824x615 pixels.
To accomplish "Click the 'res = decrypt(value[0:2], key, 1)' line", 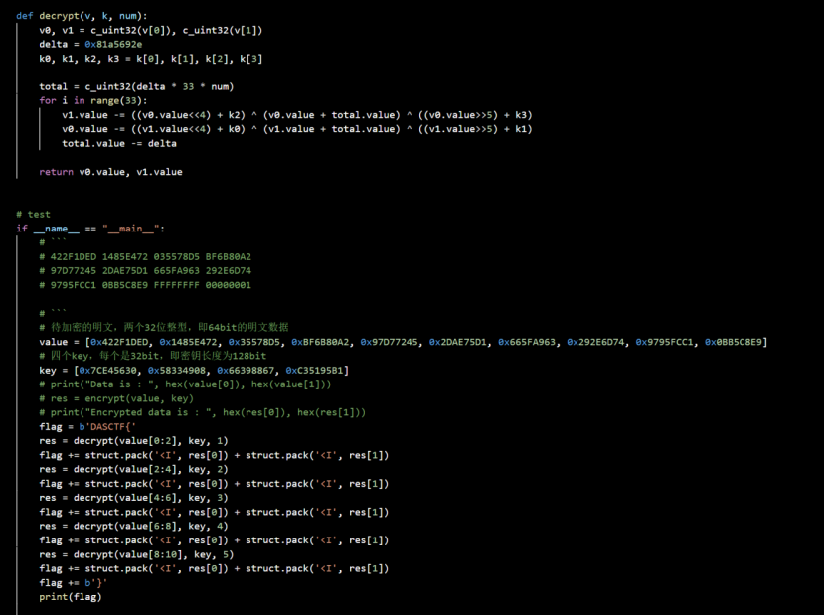I will 133,441.
